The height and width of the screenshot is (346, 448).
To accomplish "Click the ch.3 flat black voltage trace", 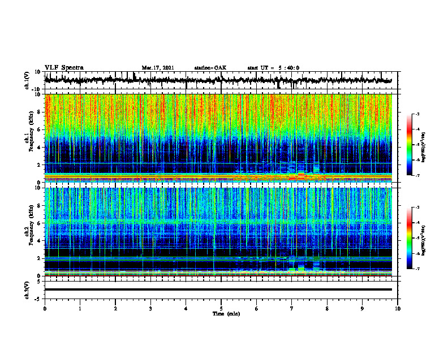I will pyautogui.click(x=218, y=289).
